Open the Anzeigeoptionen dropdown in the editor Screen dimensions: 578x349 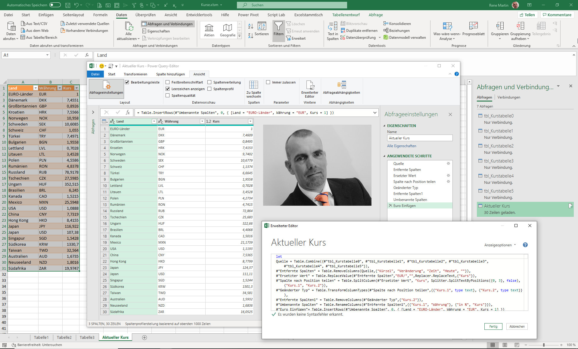click(x=499, y=245)
